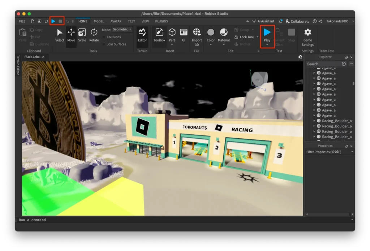Insert a Part using the cube icon

(172, 33)
